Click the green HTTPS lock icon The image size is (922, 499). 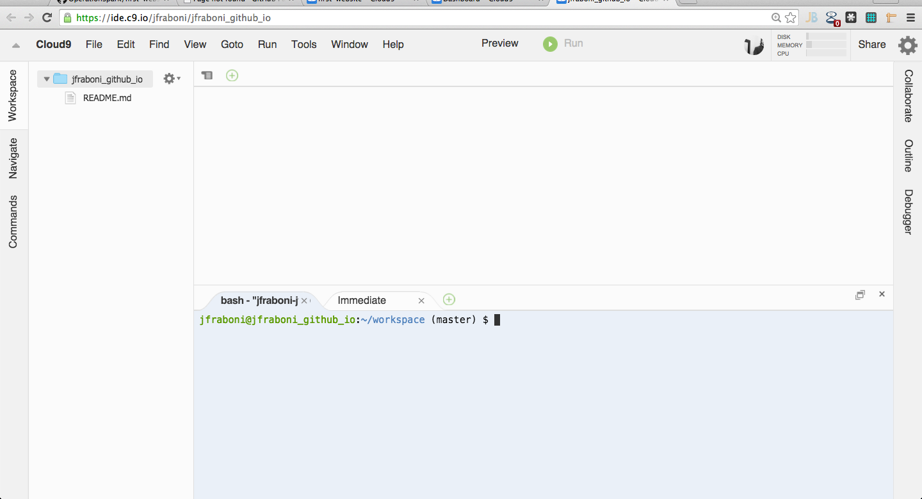[68, 18]
